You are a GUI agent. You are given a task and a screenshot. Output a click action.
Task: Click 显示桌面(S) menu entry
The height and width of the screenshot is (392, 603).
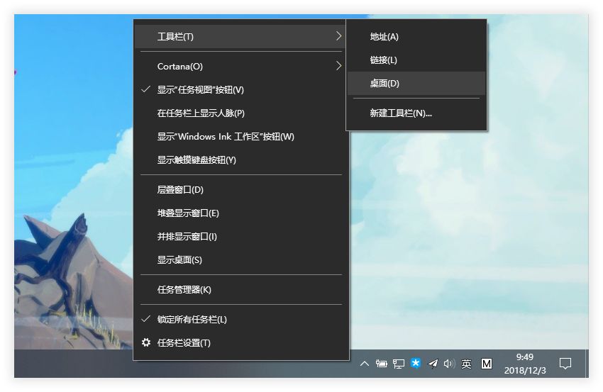[241, 260]
